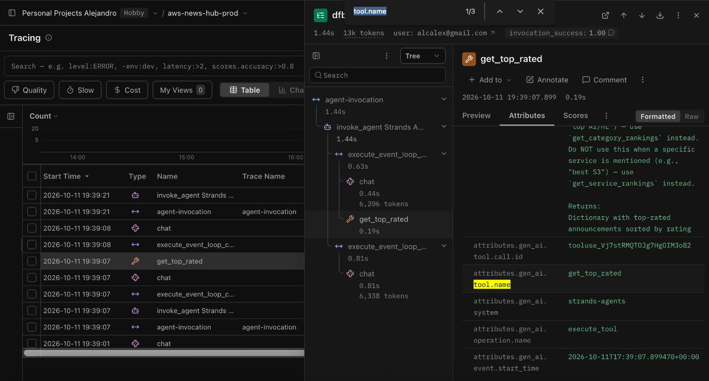Open external link next to user email
Screen dimensions: 709x381
click(x=493, y=33)
